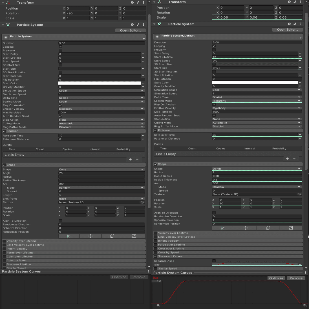The width and height of the screenshot is (309, 309).
Task: Open left Particle System component options menu
Action: [x=144, y=25]
